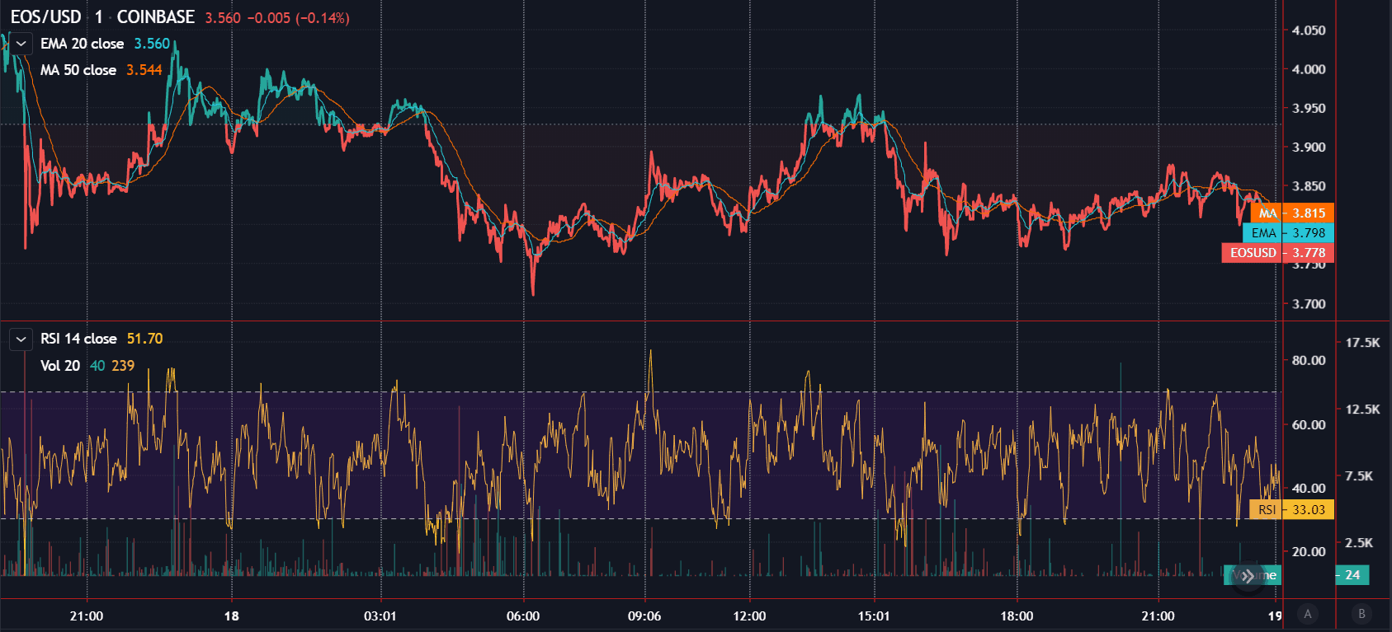Image resolution: width=1392 pixels, height=632 pixels.
Task: Click the bold date 18 on time axis
Action: [x=232, y=616]
